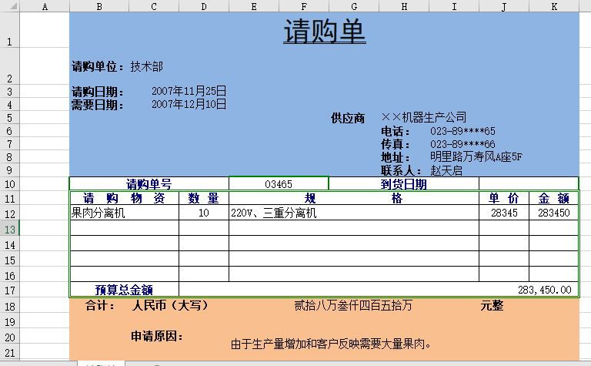Select row 13 header
Image resolution: width=591 pixels, height=366 pixels.
tap(9, 228)
